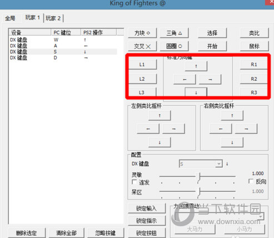Adjust the 灵敏 sensitivity slider
Screen dimensions: 274x238
(x=197, y=177)
